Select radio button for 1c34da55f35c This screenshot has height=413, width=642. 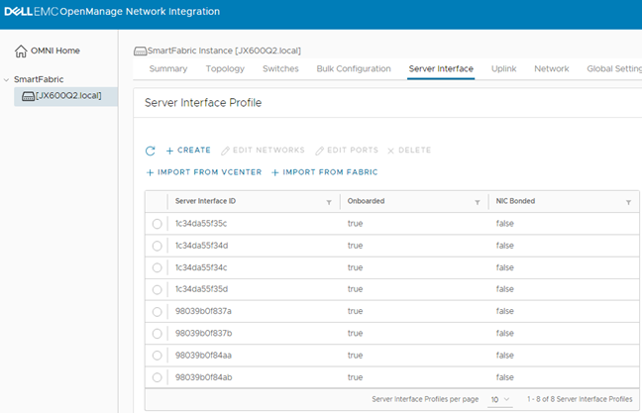pyautogui.click(x=157, y=224)
